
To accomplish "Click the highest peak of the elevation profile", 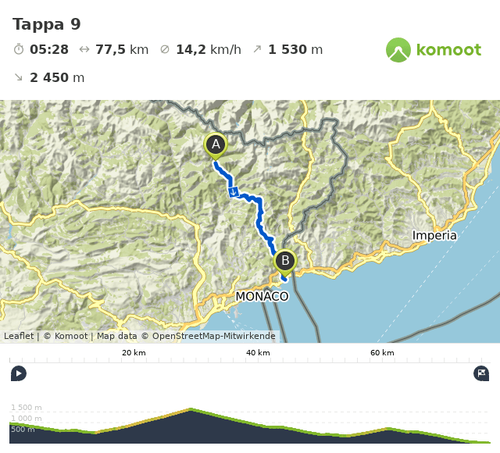I will click(191, 409).
